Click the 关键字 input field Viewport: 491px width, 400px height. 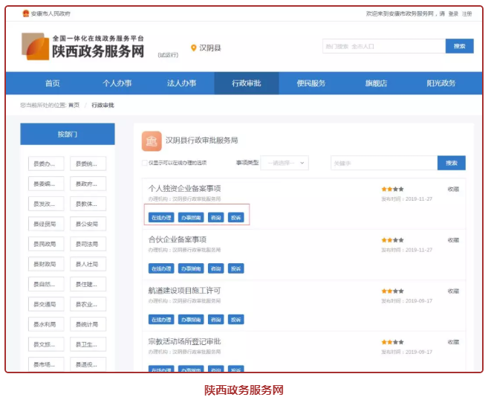tap(384, 163)
